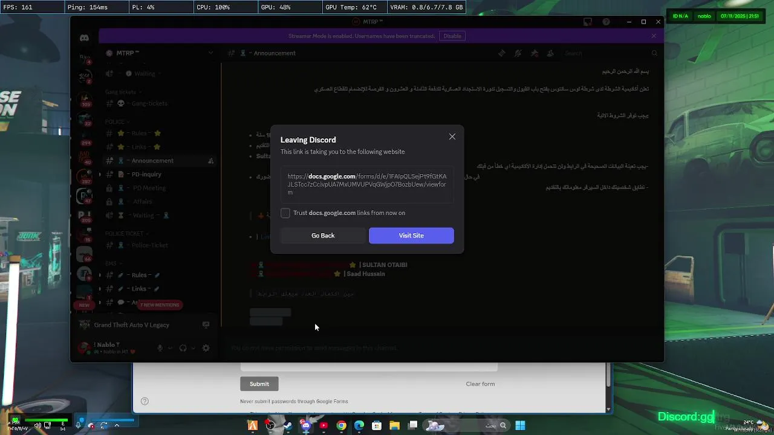Open Pinned Messages in the channel header
This screenshot has width=774, height=435.
[535, 53]
